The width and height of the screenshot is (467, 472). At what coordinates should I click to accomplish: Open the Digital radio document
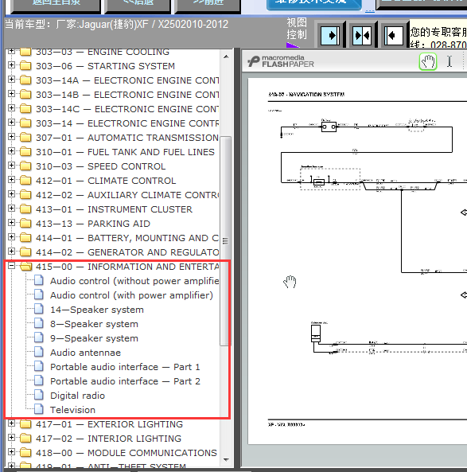click(77, 396)
